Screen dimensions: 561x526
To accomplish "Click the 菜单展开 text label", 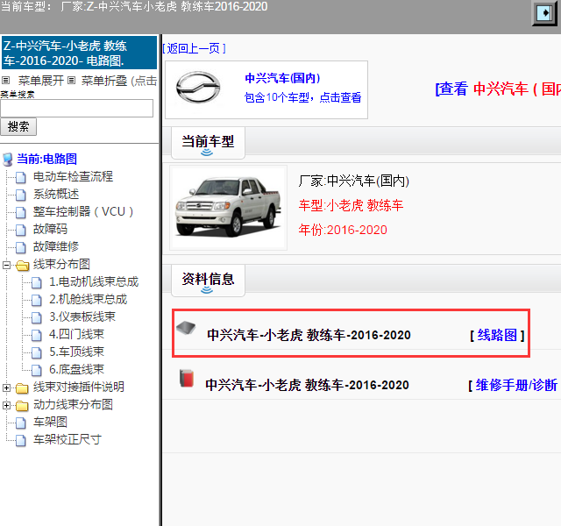I will 41,81.
